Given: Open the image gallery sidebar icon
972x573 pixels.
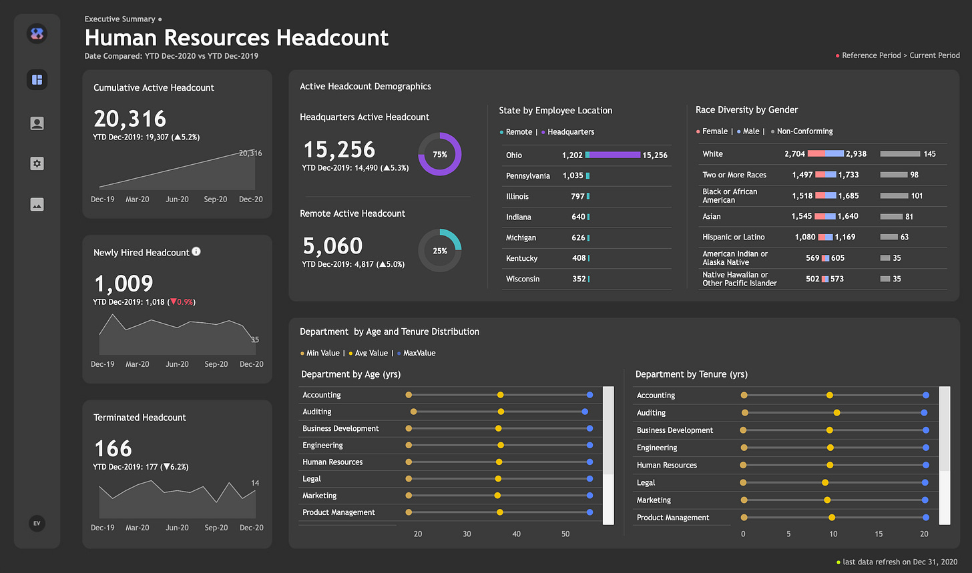Looking at the screenshot, I should click(x=37, y=205).
